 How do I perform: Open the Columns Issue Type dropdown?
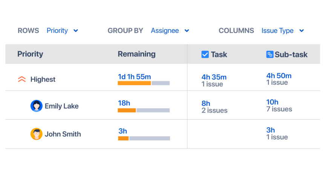pos(283,31)
